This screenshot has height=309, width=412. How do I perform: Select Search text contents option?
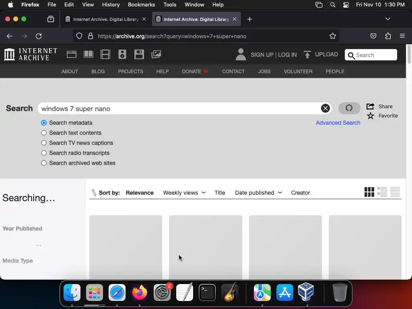point(43,133)
